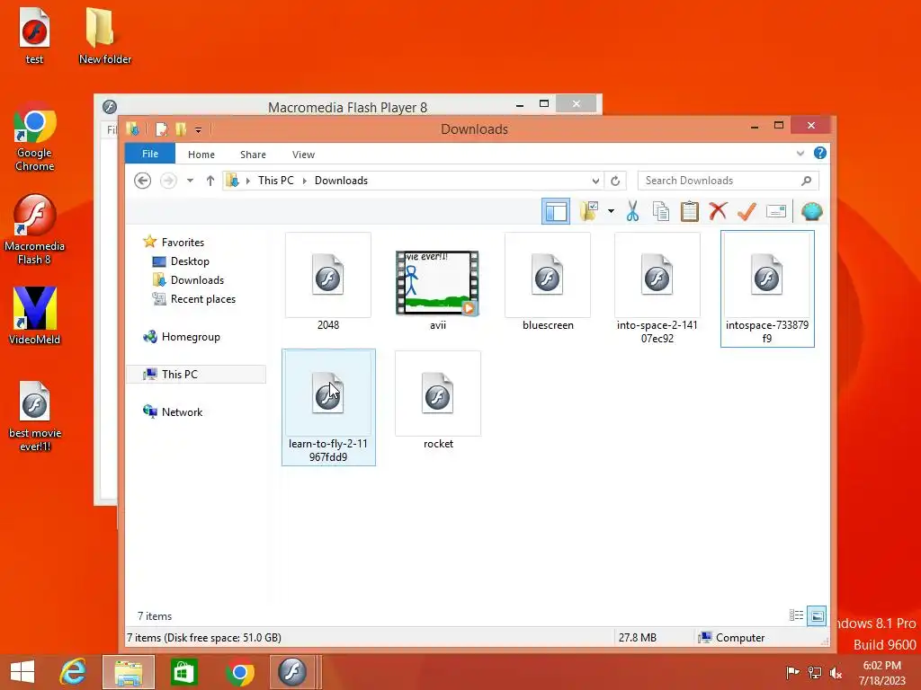Open the Windows Start button
The image size is (921, 690).
pos(22,672)
